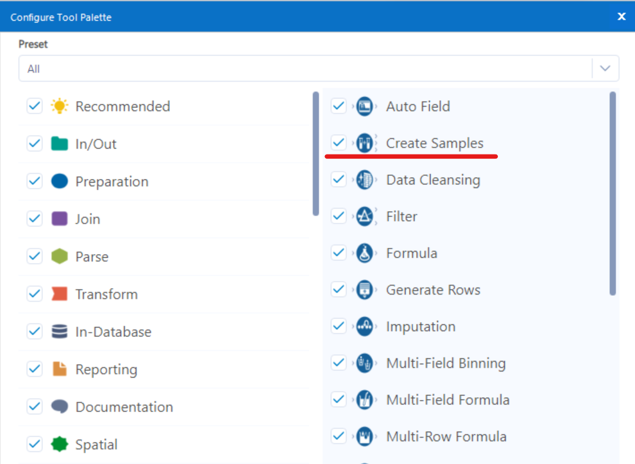
Task: Click the Filter funnel icon
Action: 365,216
